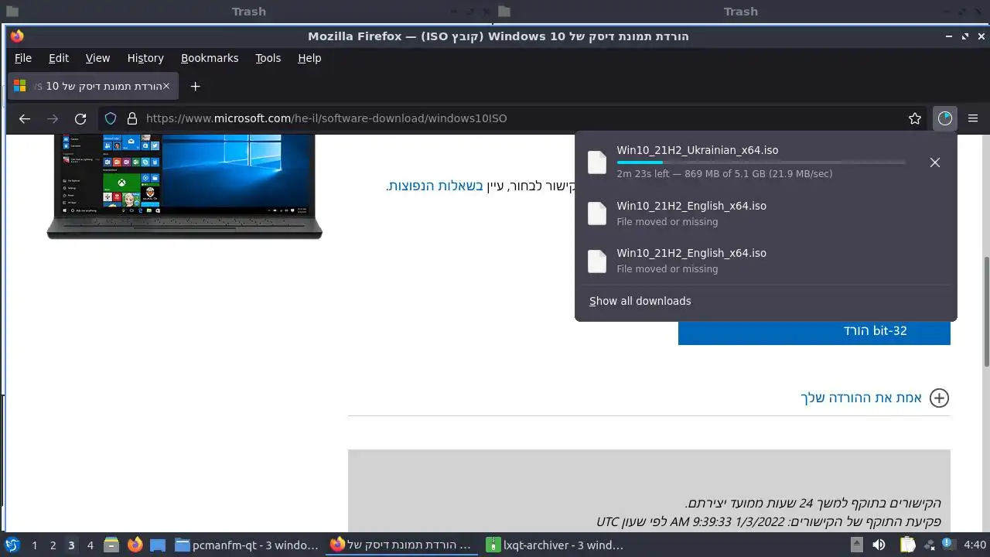Click Show all downloads
Screen dimensions: 990x557
coord(640,301)
